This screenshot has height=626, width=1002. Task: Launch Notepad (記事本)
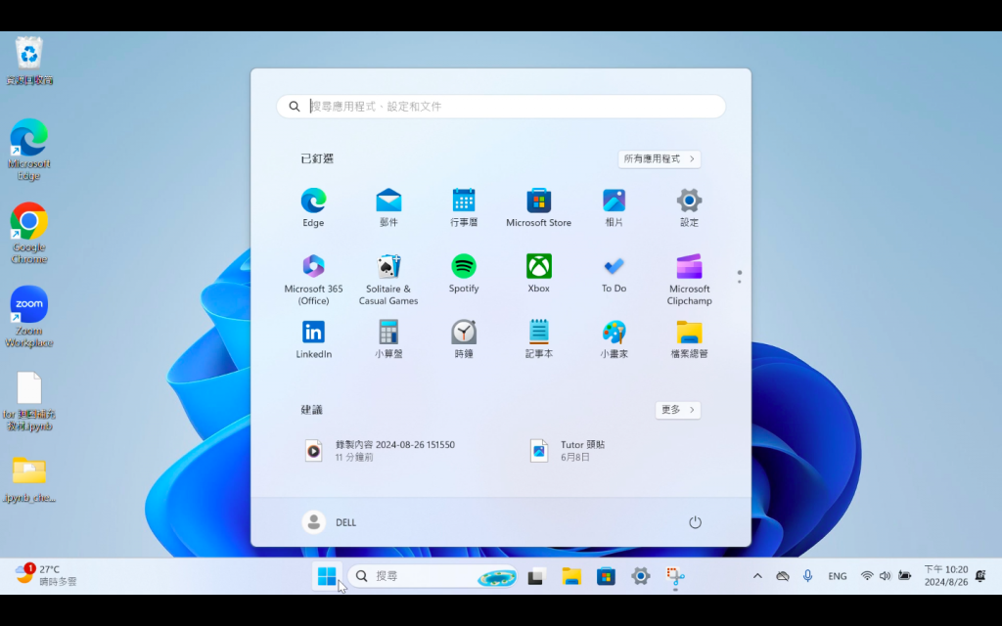[x=539, y=339]
